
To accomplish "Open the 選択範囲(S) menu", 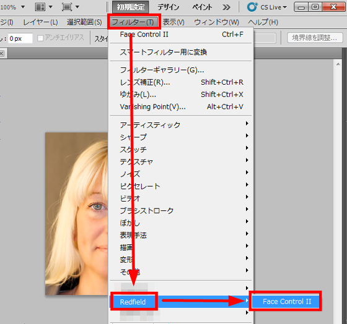I will pyautogui.click(x=84, y=22).
